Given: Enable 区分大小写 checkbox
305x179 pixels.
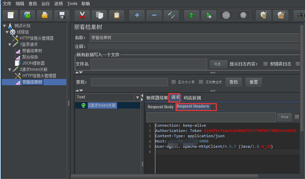Looking at the screenshot, I should (173, 82).
